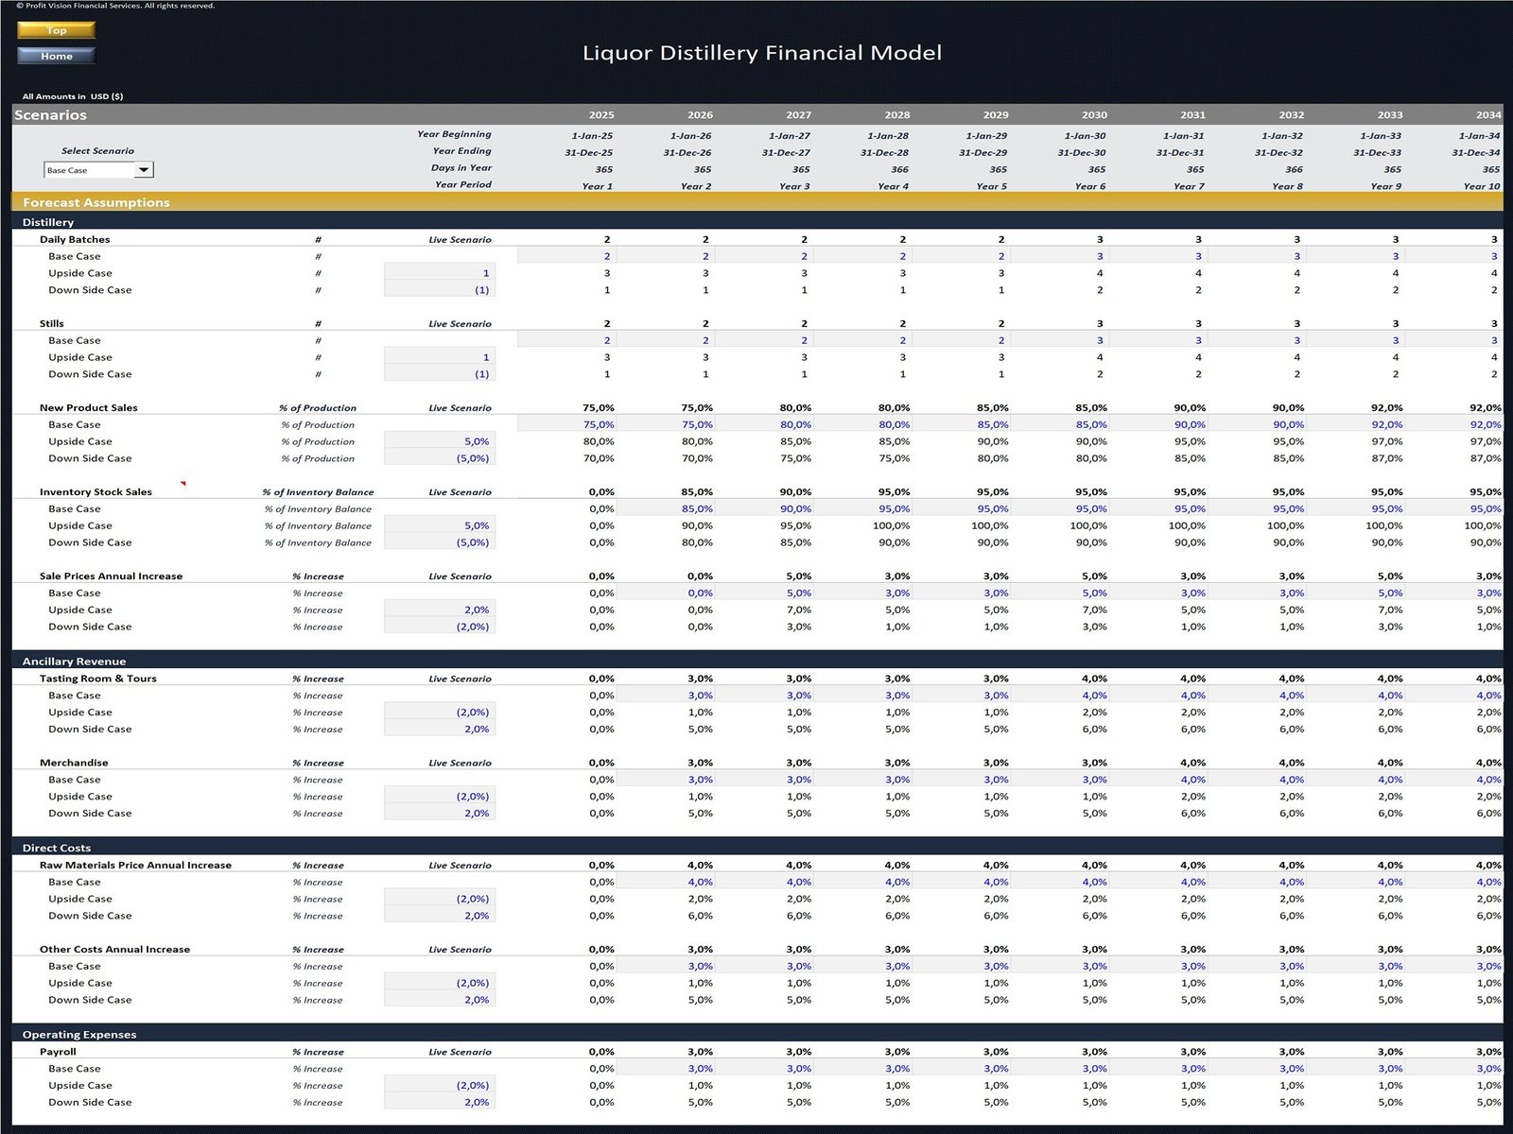1513x1134 pixels.
Task: Select Sale Prices Upside Case 2,0% input
Action: tap(440, 610)
